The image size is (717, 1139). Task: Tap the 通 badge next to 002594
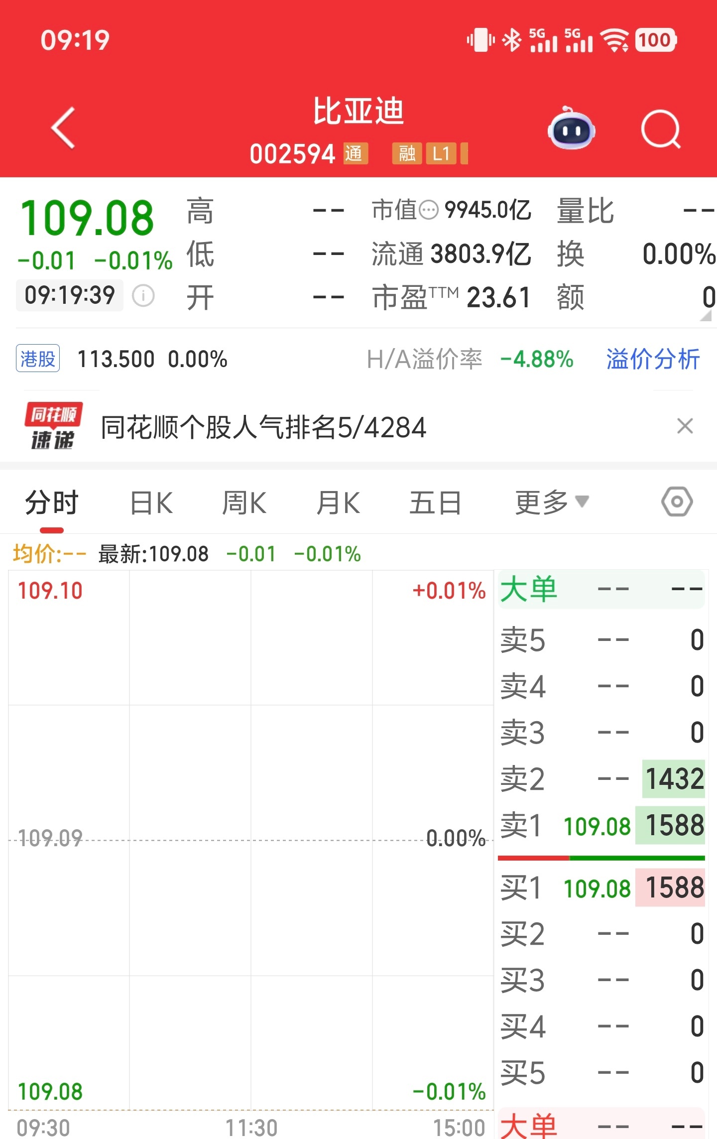[x=356, y=153]
